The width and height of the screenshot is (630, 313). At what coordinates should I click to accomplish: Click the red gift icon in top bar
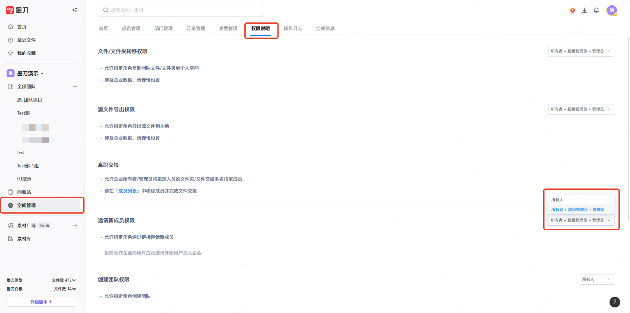click(x=572, y=11)
